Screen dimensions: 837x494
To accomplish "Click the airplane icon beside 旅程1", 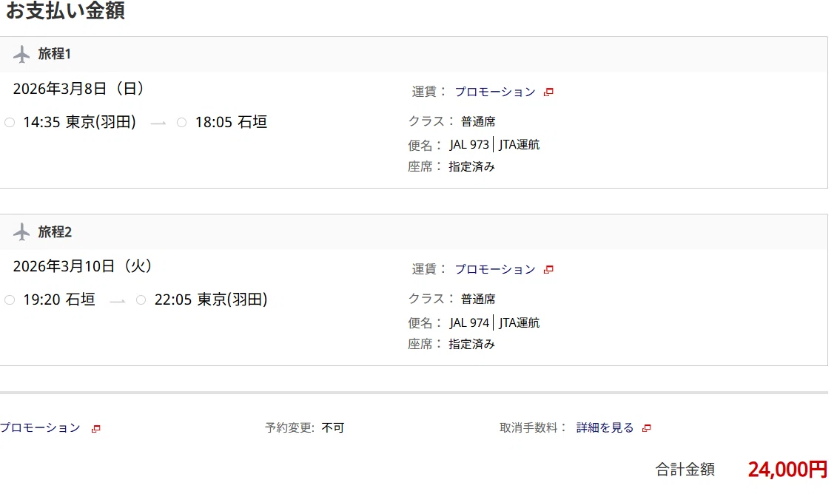I will 21,55.
